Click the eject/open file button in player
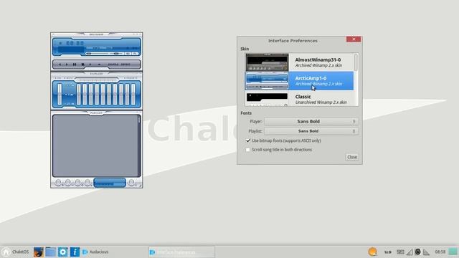The height and width of the screenshot is (258, 459). click(x=99, y=64)
